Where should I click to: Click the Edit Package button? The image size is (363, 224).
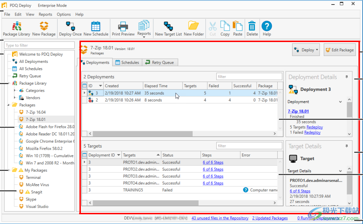[x=340, y=50]
